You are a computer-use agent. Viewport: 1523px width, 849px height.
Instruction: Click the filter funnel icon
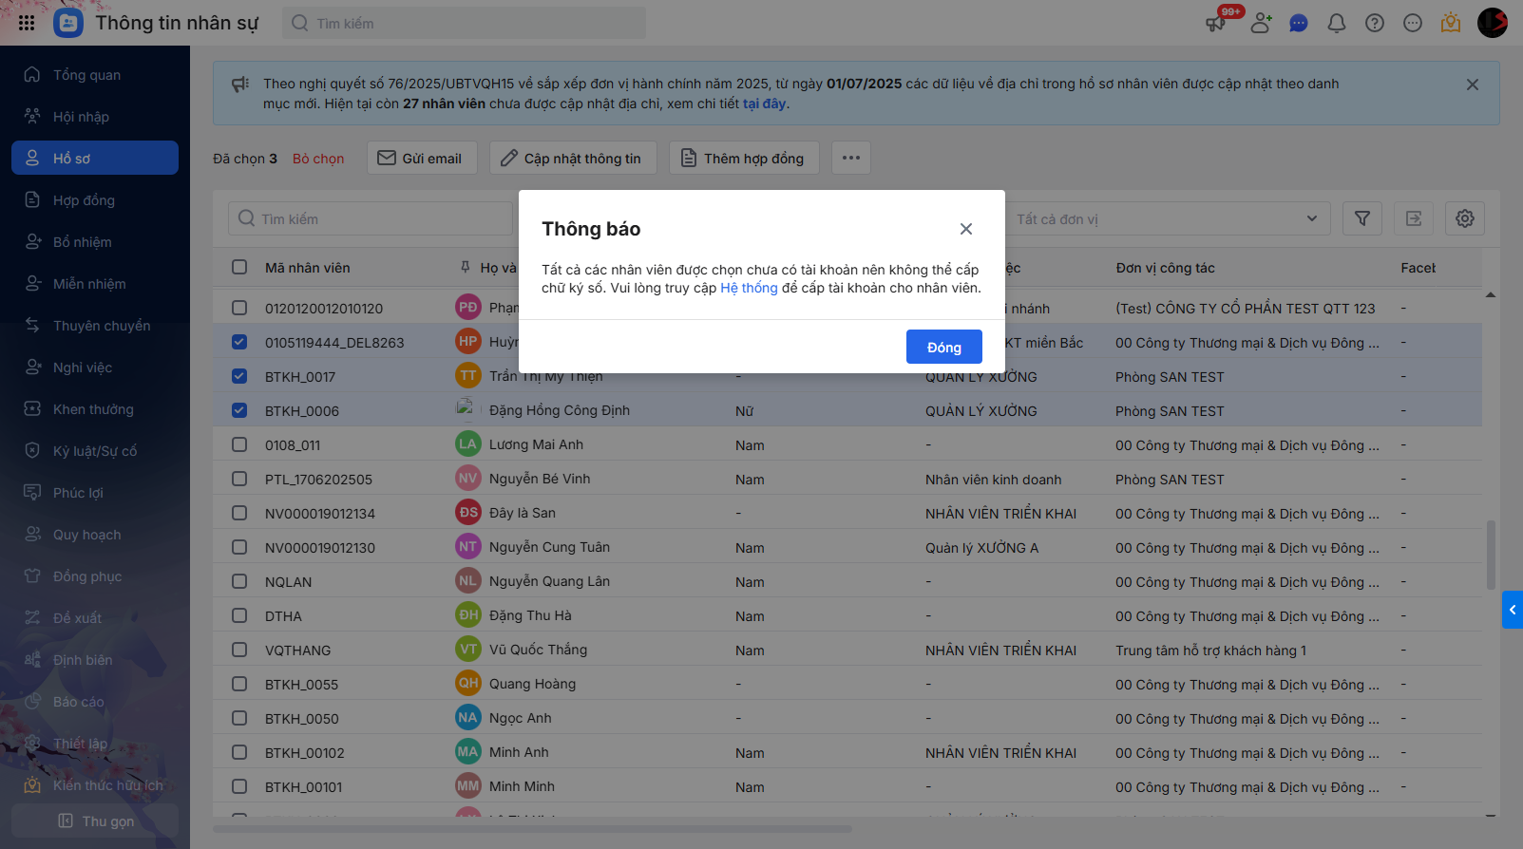tap(1361, 218)
